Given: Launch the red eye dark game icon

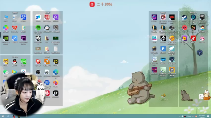Looking at the screenshot, I should pos(172,17).
